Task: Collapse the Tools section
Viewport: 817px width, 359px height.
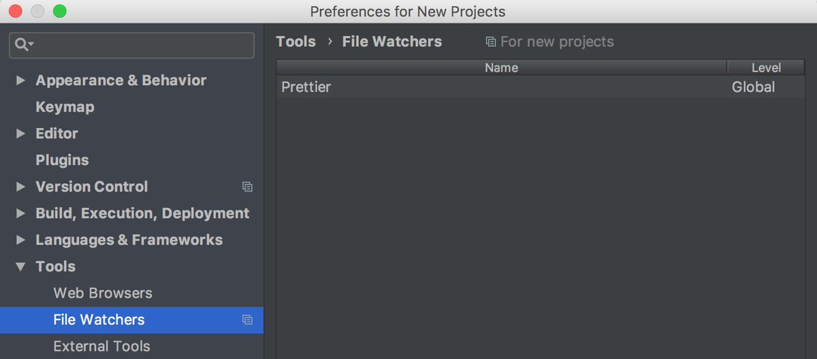Action: [21, 266]
